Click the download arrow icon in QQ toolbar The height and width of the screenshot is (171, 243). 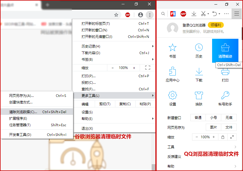coord(194,14)
